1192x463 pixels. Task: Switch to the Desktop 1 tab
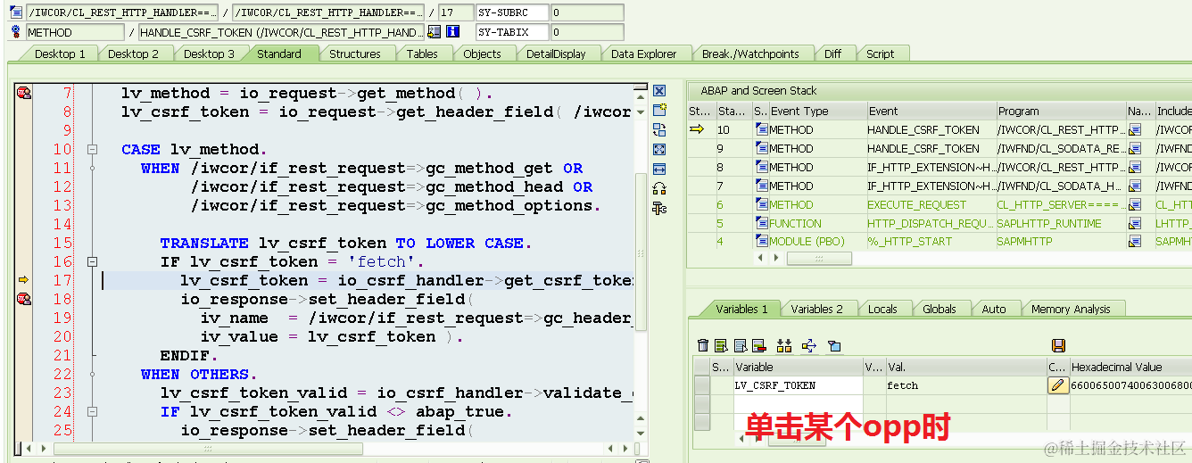[x=60, y=54]
